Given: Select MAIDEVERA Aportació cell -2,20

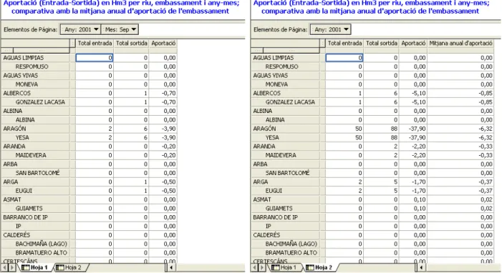Looking at the screenshot, I should pyautogui.click(x=413, y=155).
